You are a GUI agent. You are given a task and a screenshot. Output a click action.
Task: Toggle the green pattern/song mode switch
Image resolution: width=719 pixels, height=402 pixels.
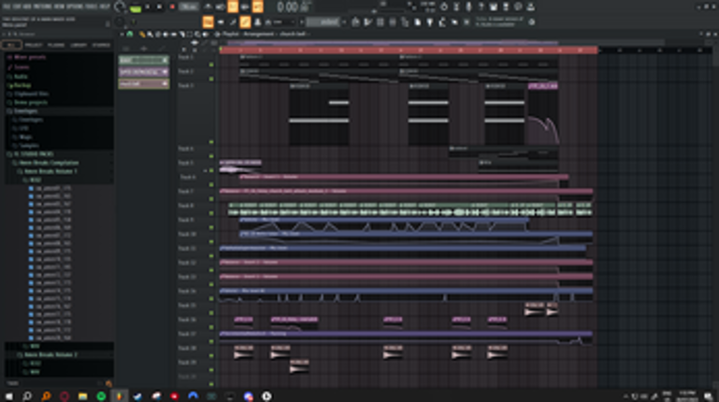pos(136,7)
